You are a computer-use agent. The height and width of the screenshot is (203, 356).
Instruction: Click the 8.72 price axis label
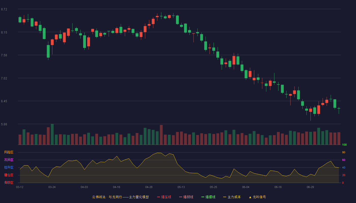[x=4, y=9]
